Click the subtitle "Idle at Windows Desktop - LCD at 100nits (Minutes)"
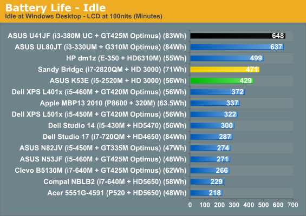 pyautogui.click(x=83, y=16)
